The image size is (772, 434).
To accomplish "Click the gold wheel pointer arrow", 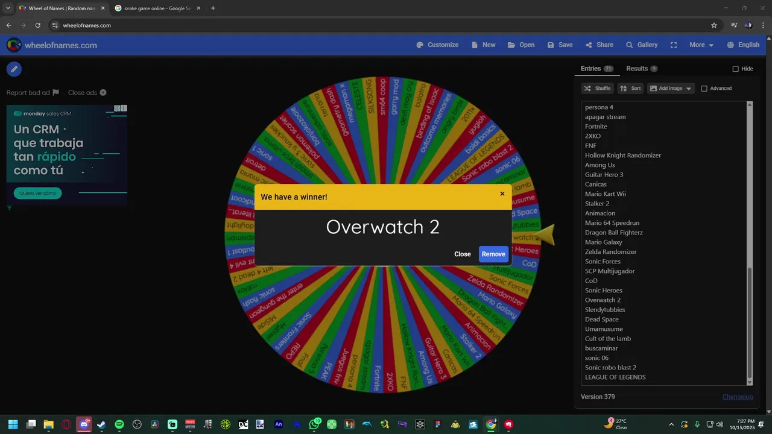I will coord(545,234).
